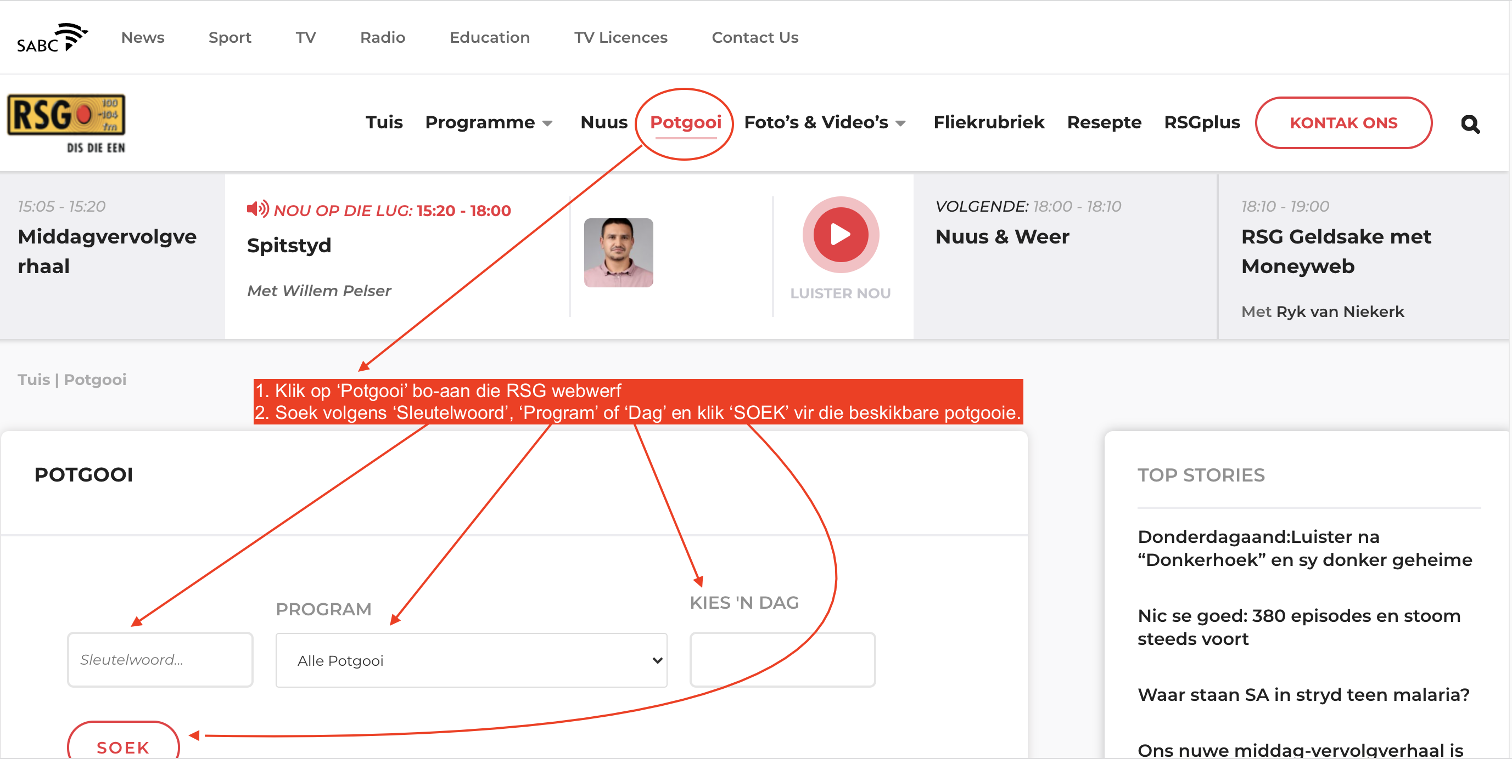Viewport: 1512px width, 759px height.
Task: Open the Sport link in SABC bar
Action: pos(229,37)
